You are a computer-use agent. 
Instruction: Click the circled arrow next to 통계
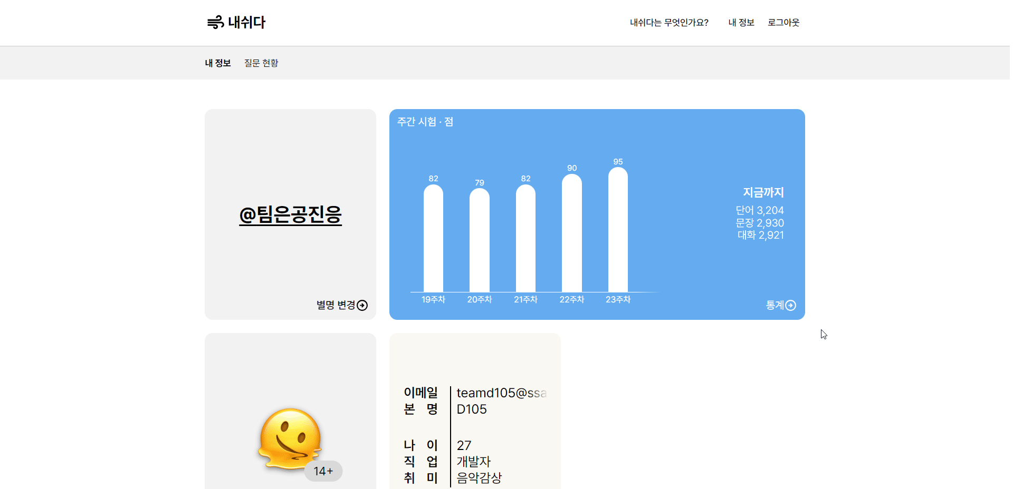790,306
